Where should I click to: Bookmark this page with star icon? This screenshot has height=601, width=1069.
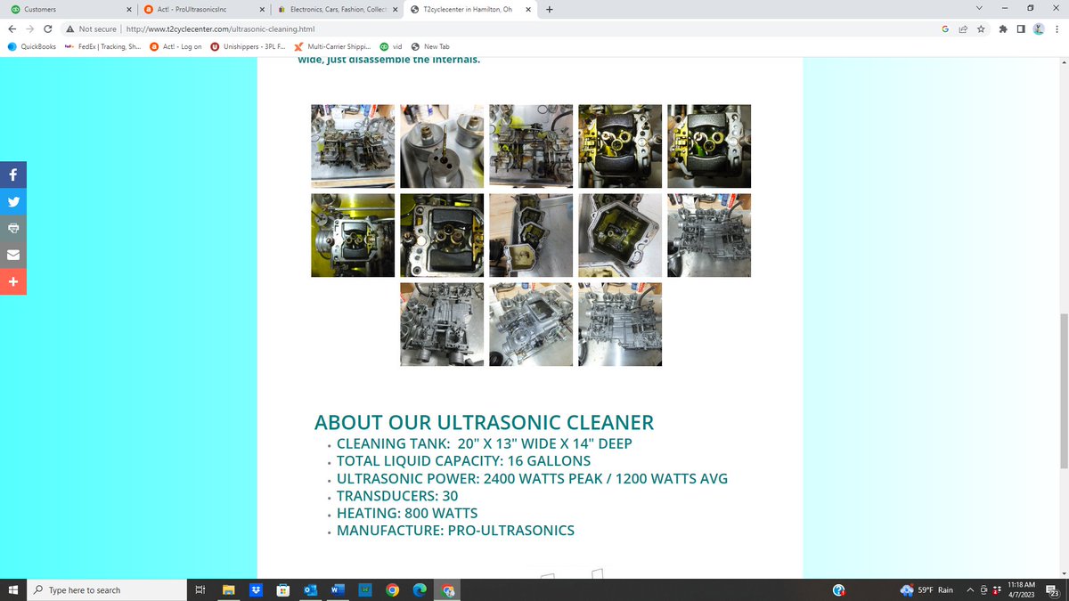pyautogui.click(x=980, y=28)
